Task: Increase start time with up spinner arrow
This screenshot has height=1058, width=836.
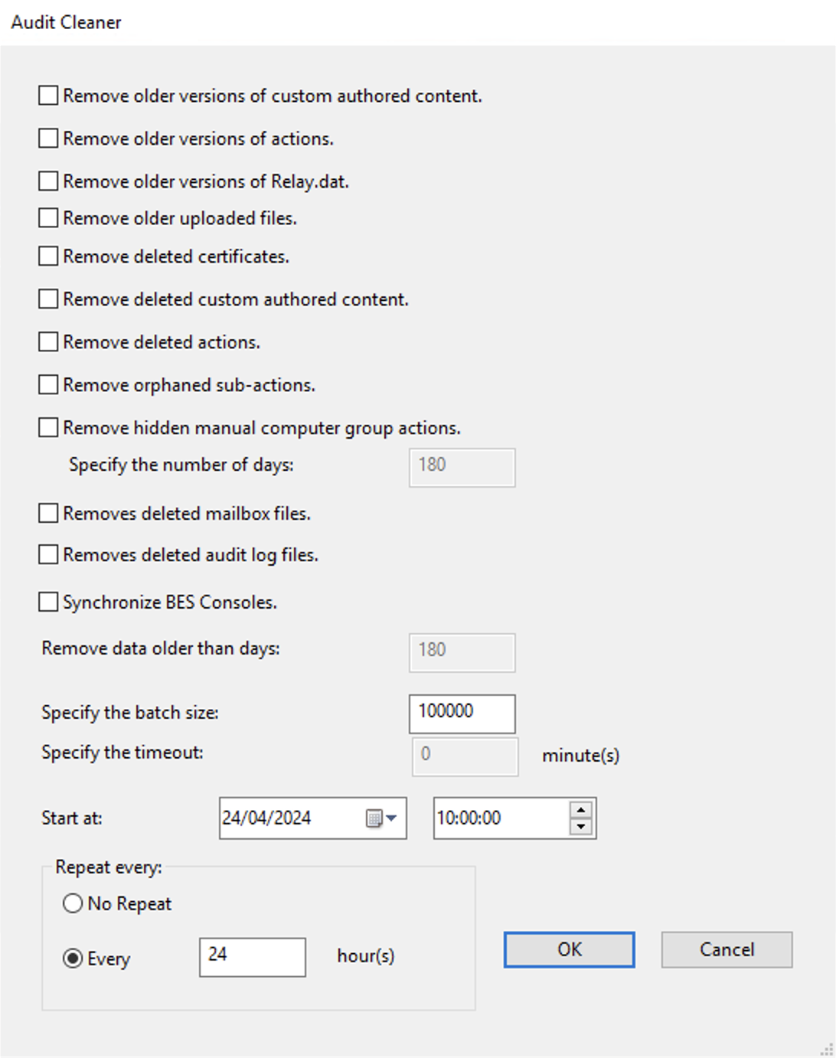Action: pyautogui.click(x=581, y=810)
